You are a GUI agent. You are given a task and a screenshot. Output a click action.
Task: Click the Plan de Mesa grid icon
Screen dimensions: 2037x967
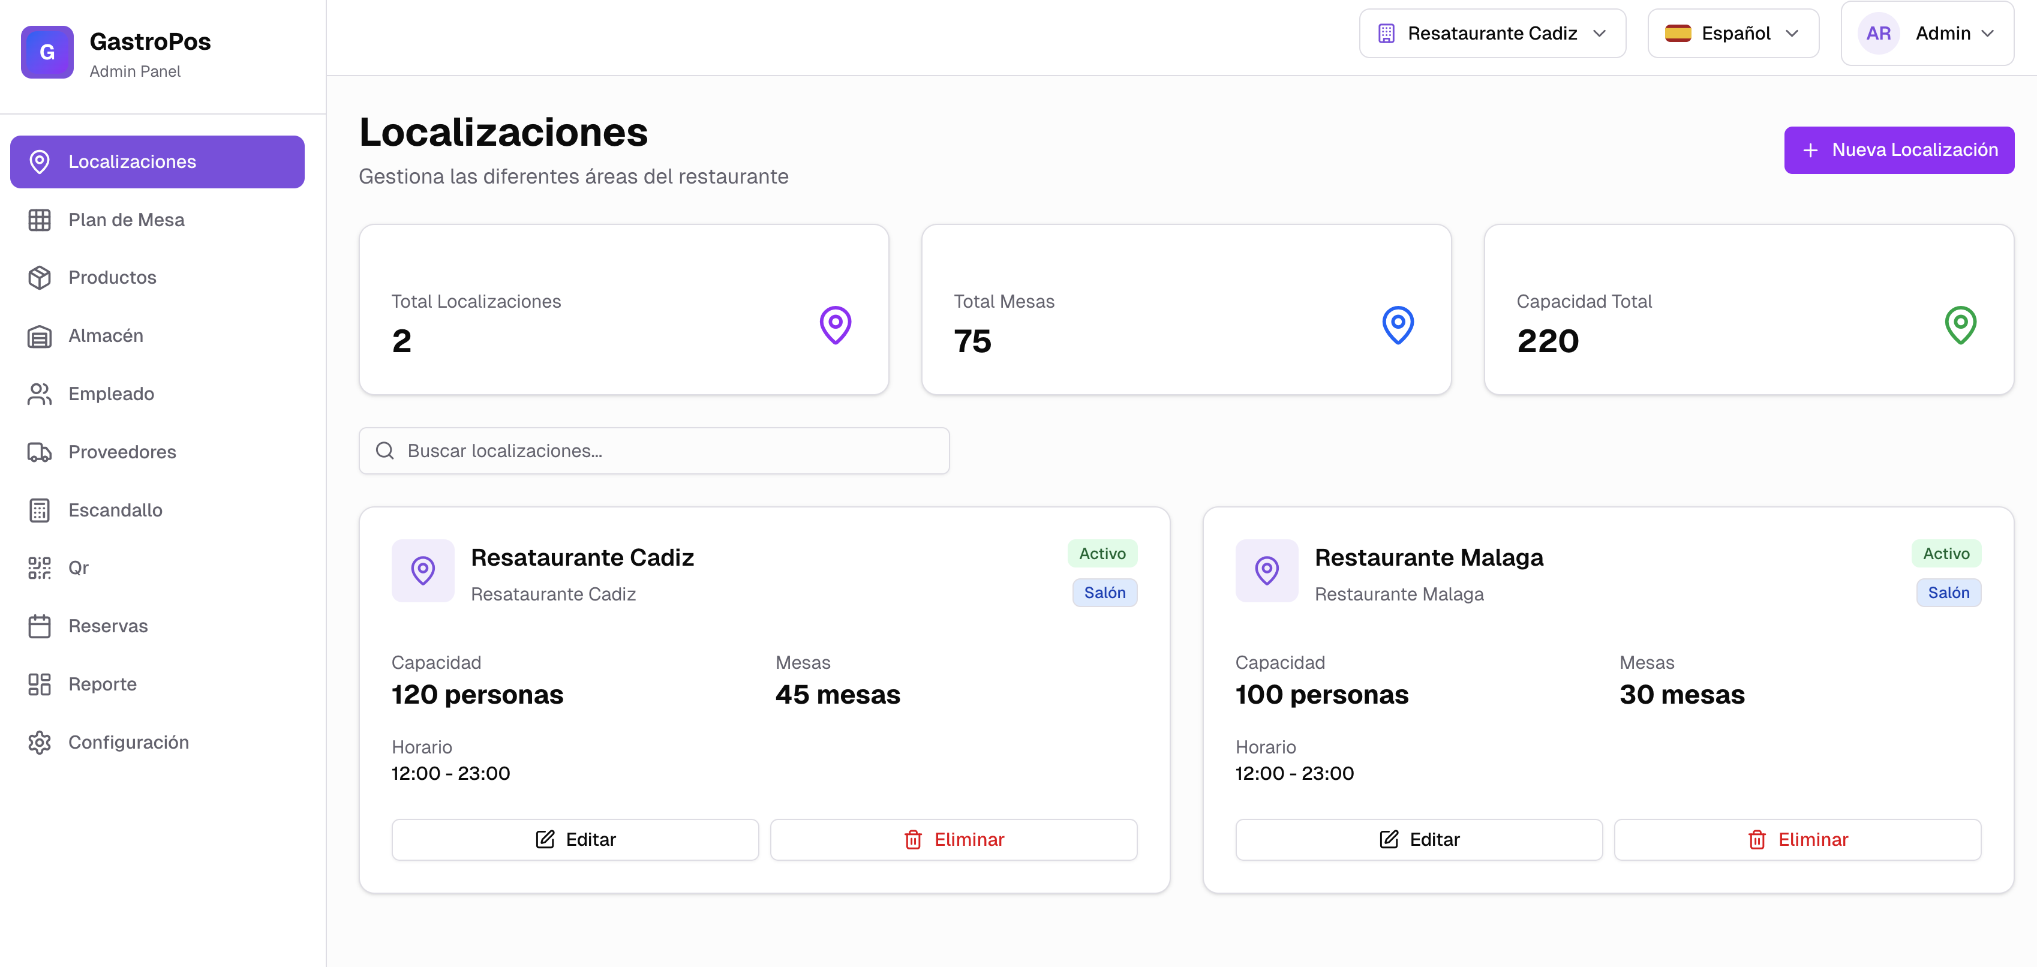point(39,220)
